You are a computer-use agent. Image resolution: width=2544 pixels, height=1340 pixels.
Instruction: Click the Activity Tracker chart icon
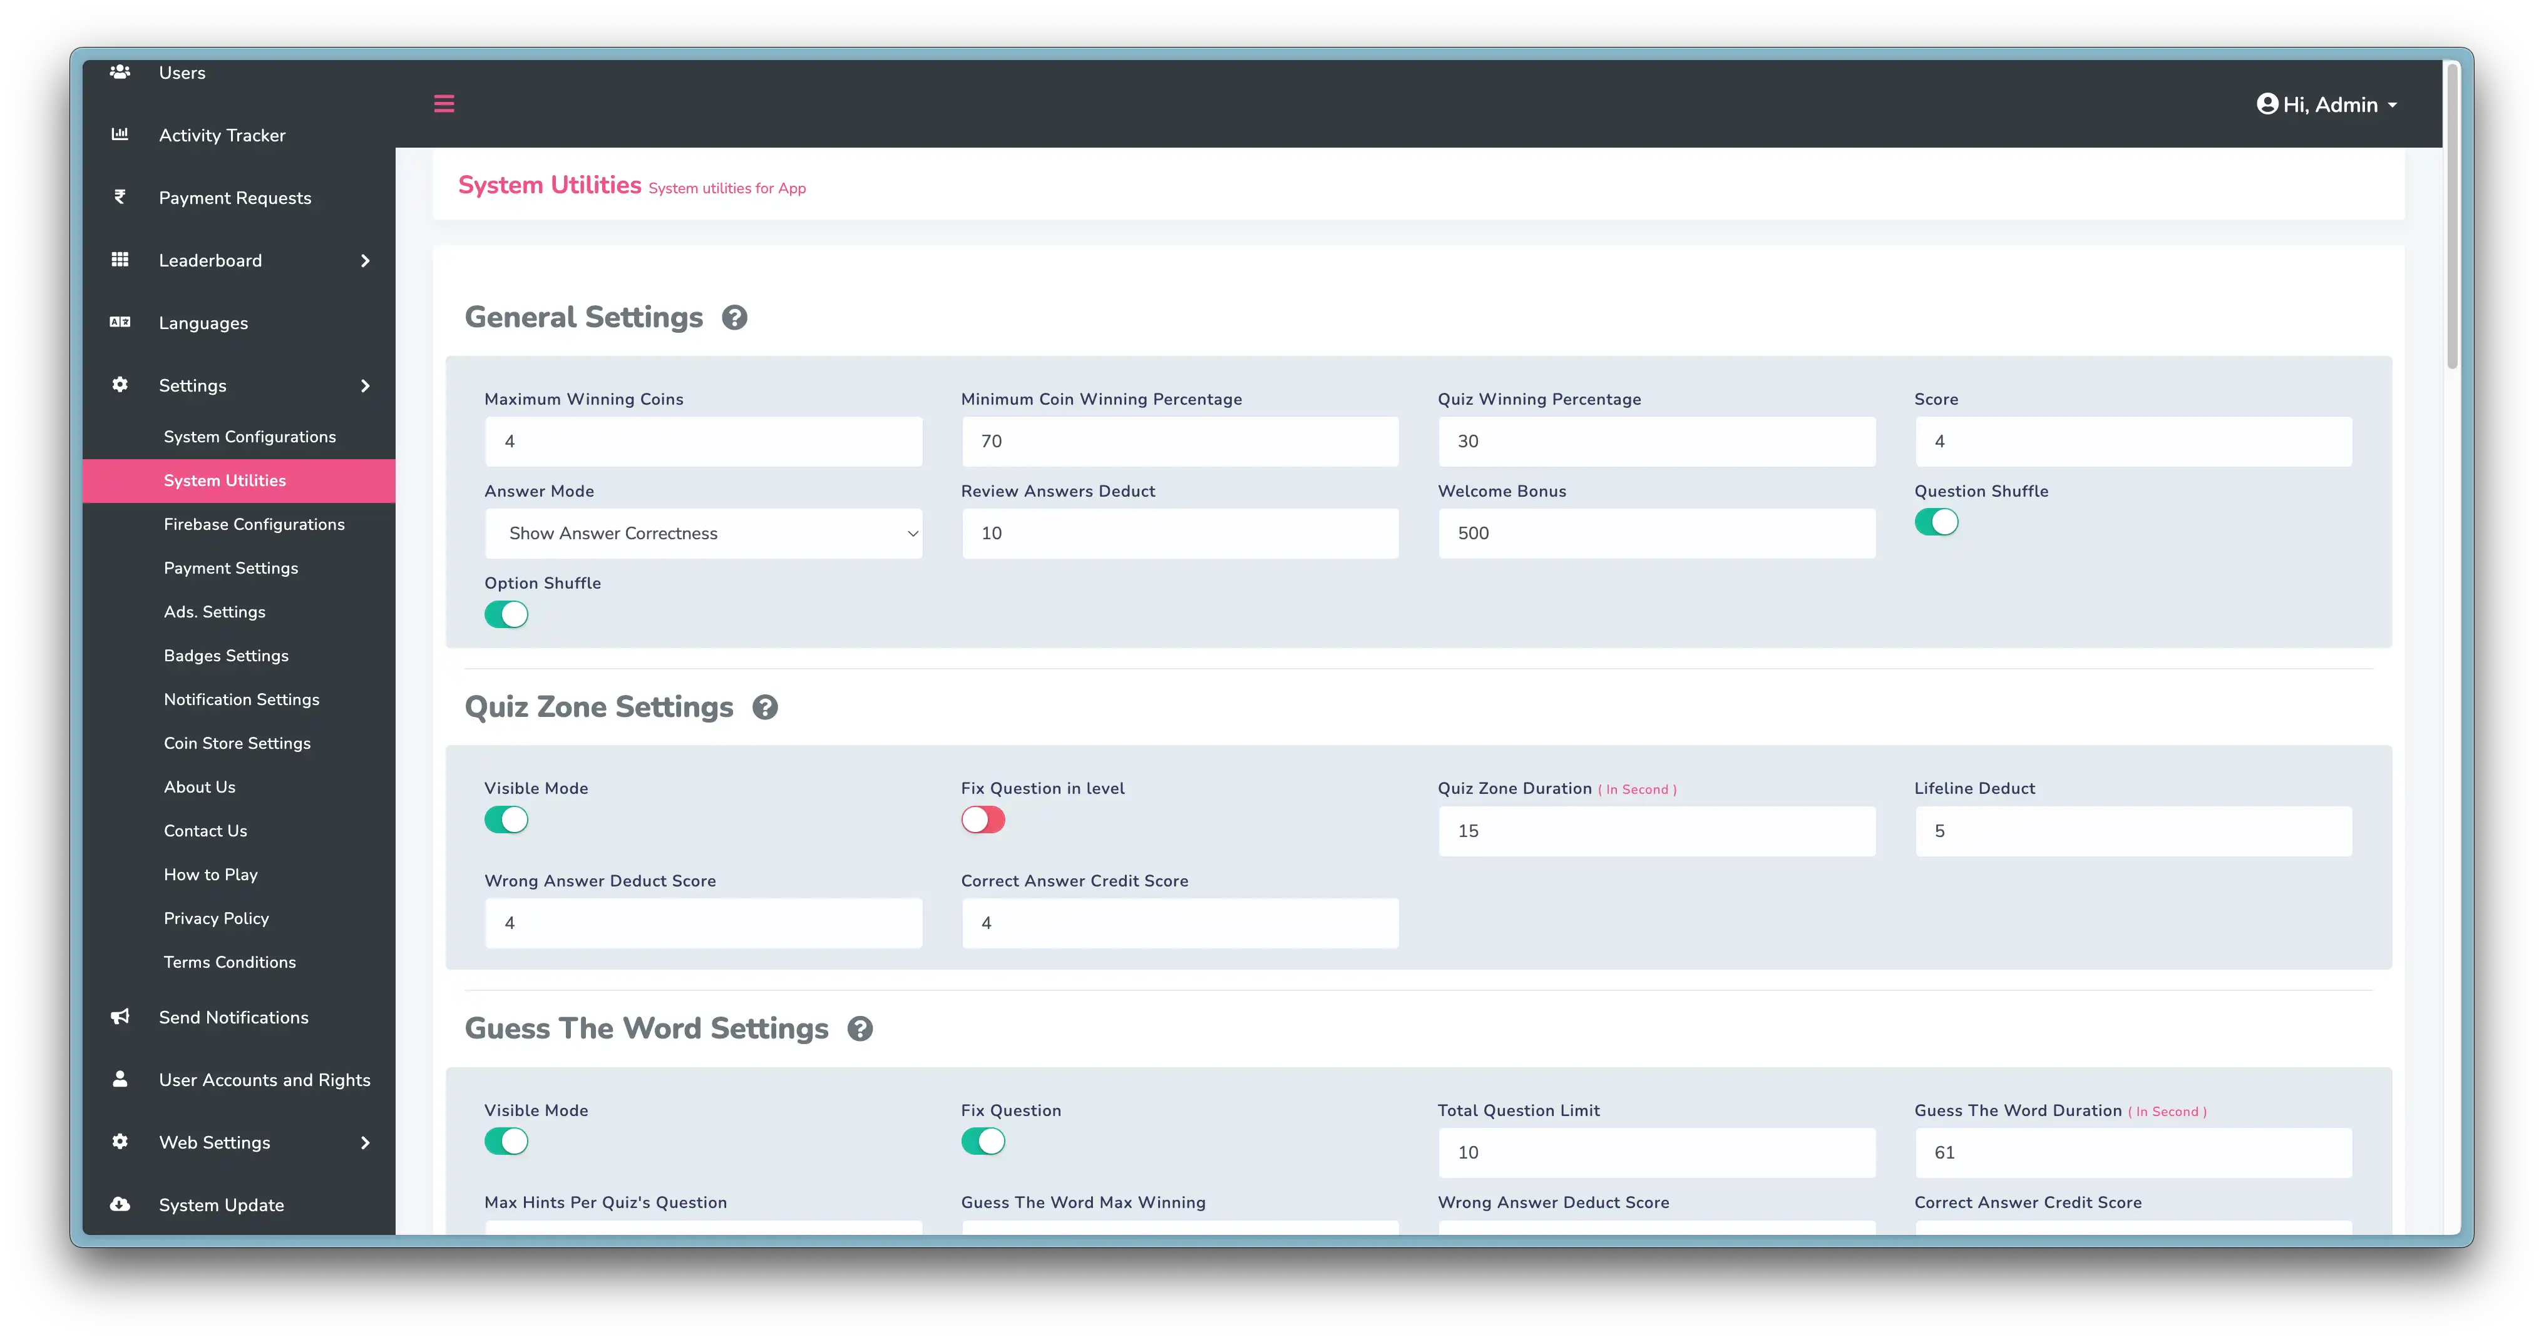tap(120, 135)
